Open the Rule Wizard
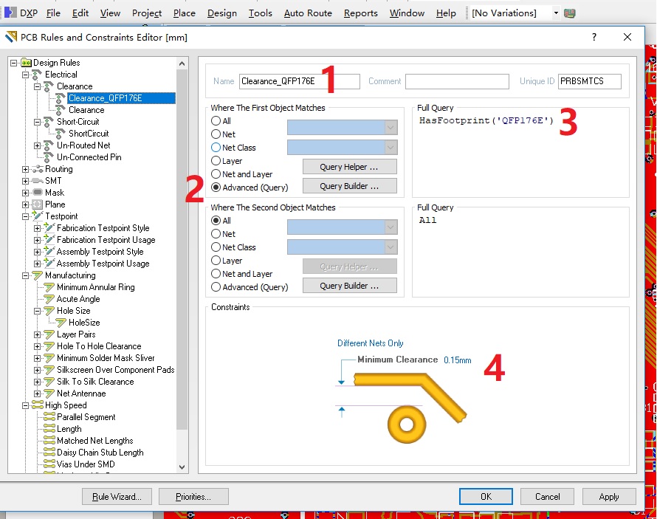The image size is (657, 519). pyautogui.click(x=117, y=496)
